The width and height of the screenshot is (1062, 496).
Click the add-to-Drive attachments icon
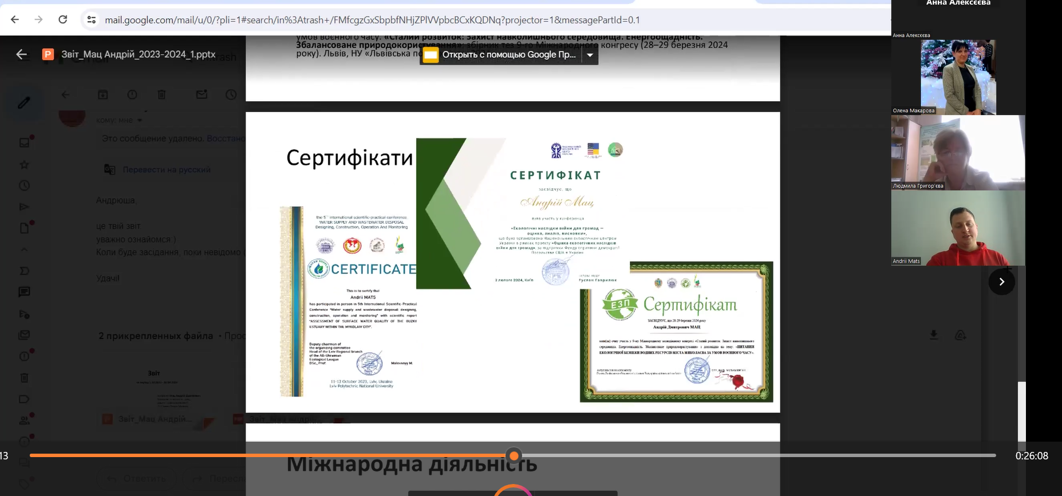click(961, 335)
